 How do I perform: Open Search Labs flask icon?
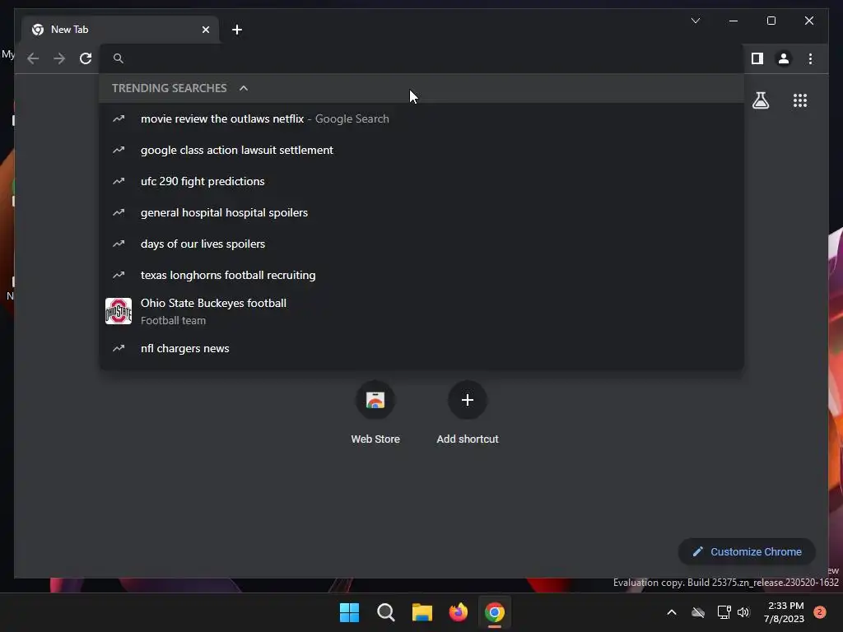760,100
